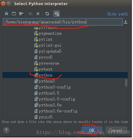Toggle show hidden files and directories
The width and height of the screenshot is (133, 138).
tap(57, 14)
